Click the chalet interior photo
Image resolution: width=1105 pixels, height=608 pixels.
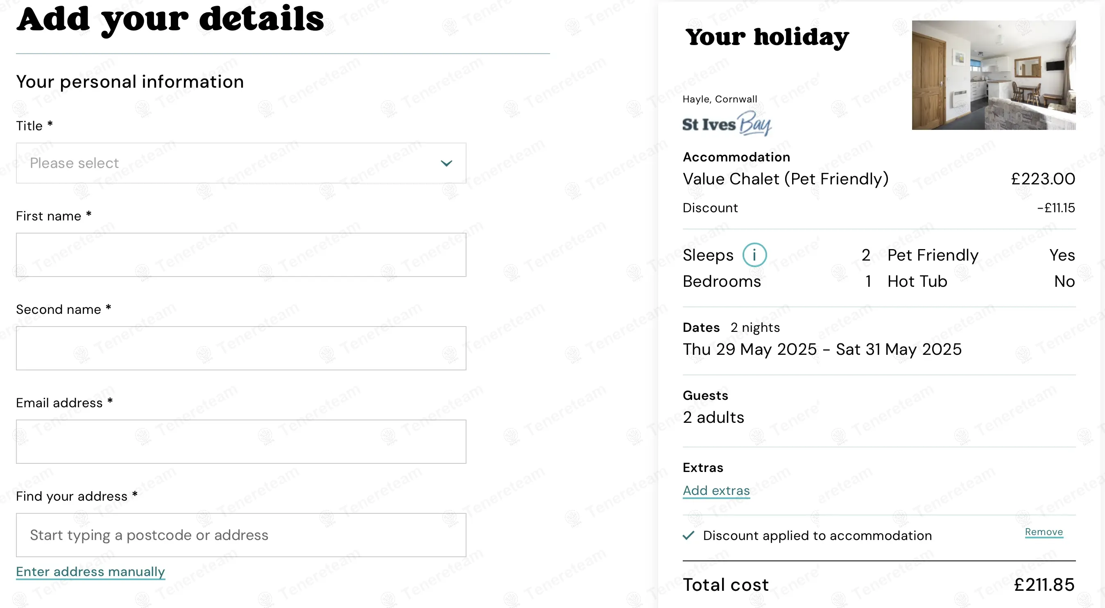pos(994,75)
